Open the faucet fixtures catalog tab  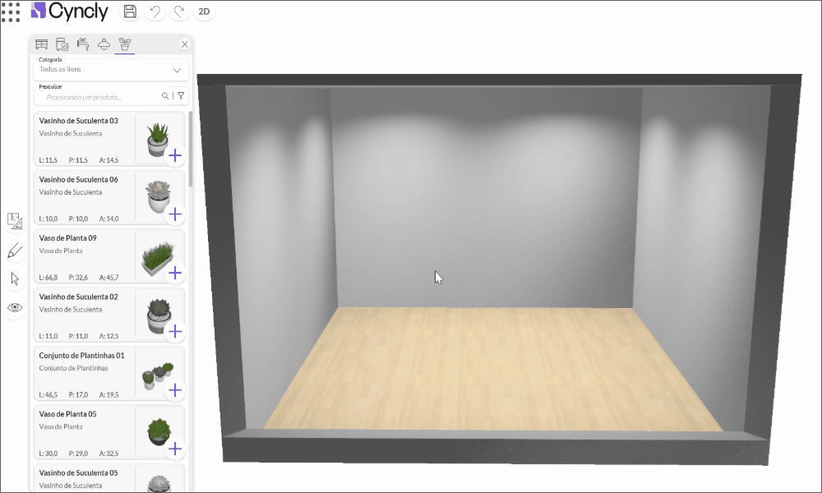point(83,44)
